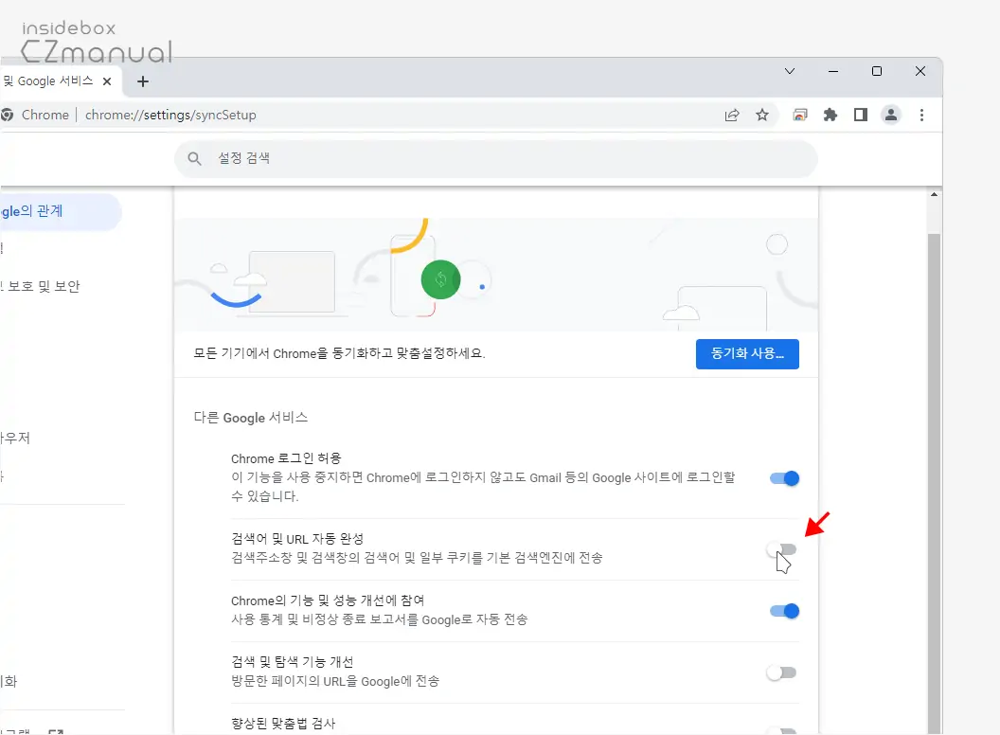Click the search magnifier icon in settings
The width and height of the screenshot is (1000, 735).
click(194, 159)
